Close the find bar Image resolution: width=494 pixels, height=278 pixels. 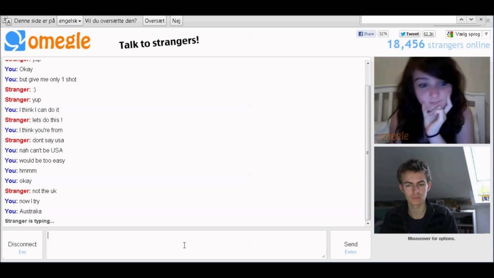481,20
